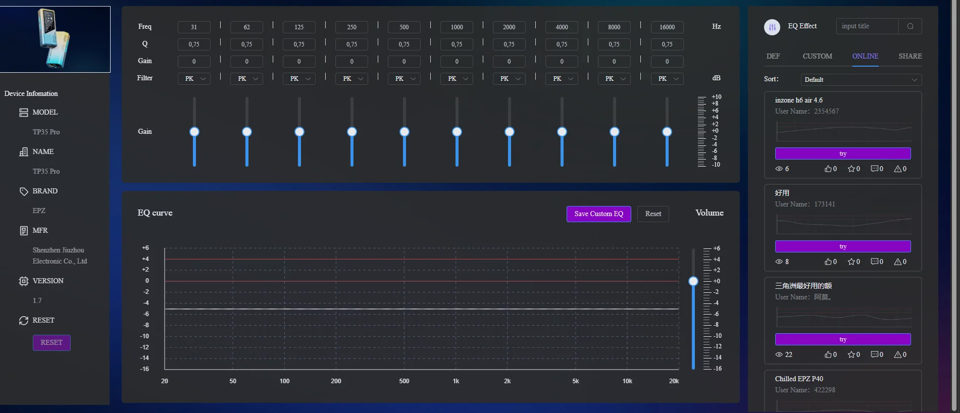This screenshot has height=413, width=960.
Task: Click the Save Custom EQ button
Action: click(598, 214)
